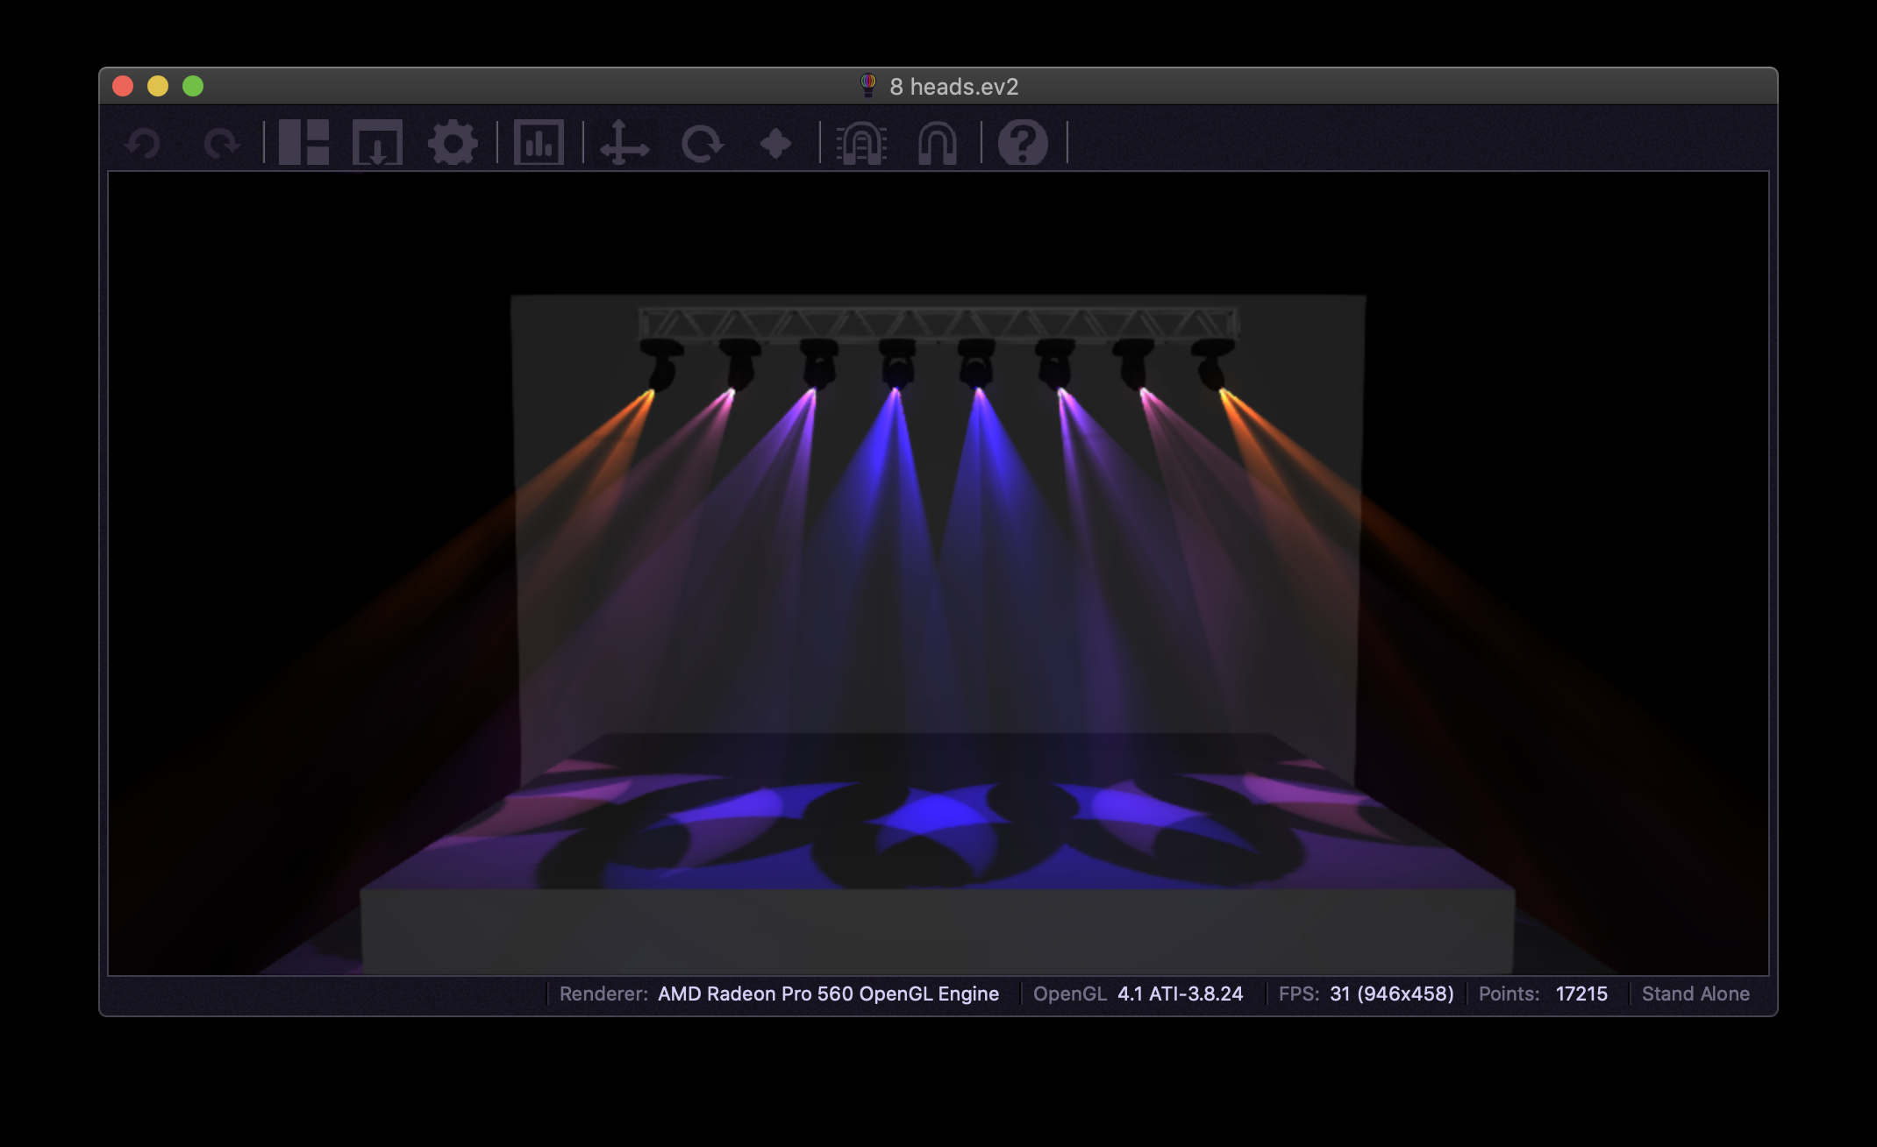The image size is (1877, 1147).
Task: Toggle the dashed magnet snap icon
Action: pyautogui.click(x=861, y=143)
